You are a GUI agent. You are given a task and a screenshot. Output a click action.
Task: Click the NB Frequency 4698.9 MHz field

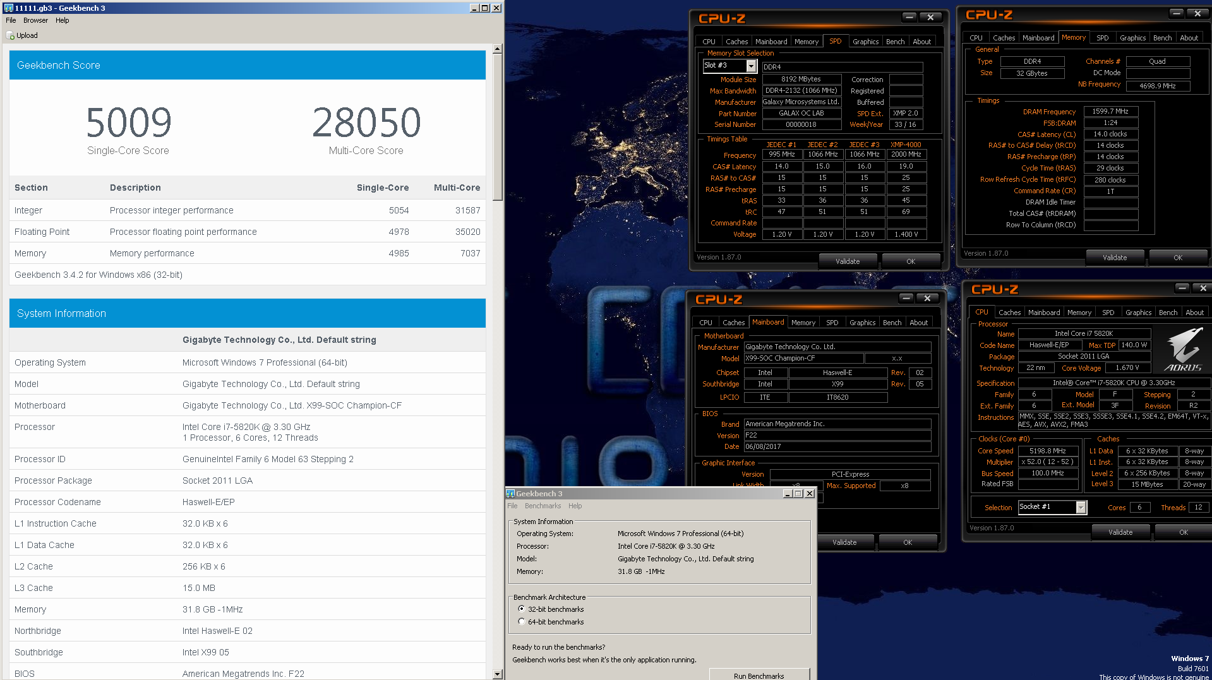[1158, 85]
